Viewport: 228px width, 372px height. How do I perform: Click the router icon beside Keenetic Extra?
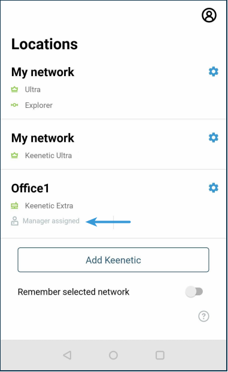14,205
